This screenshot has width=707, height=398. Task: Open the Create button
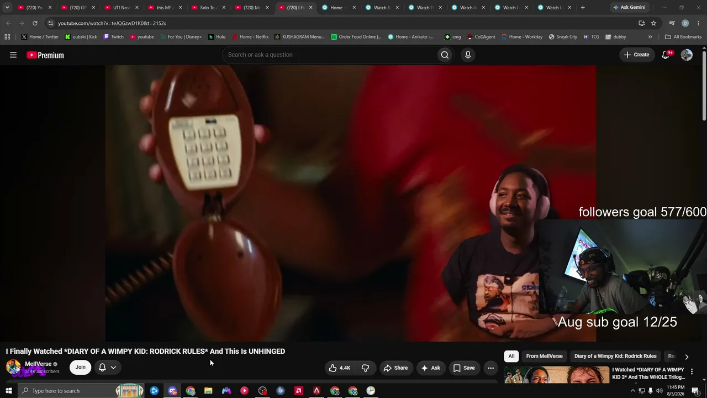tap(636, 55)
